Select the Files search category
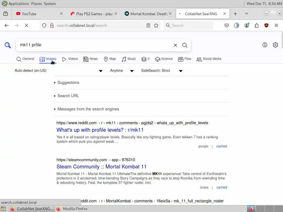Screen dimensions: 283x212 pyautogui.click(x=184, y=59)
